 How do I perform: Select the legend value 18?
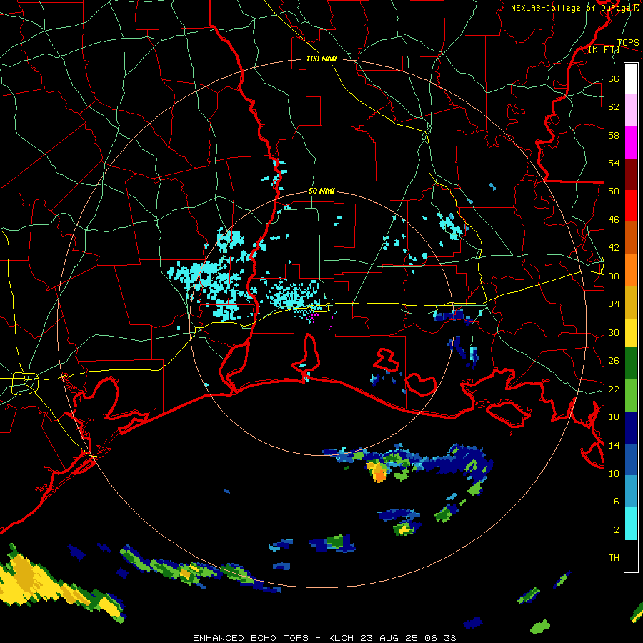pos(614,417)
